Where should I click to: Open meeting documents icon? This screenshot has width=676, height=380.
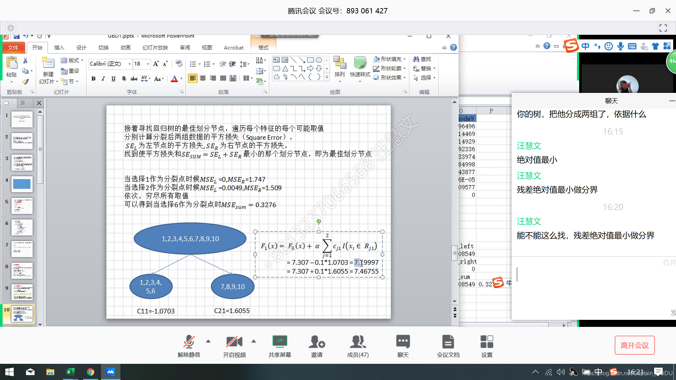click(448, 346)
